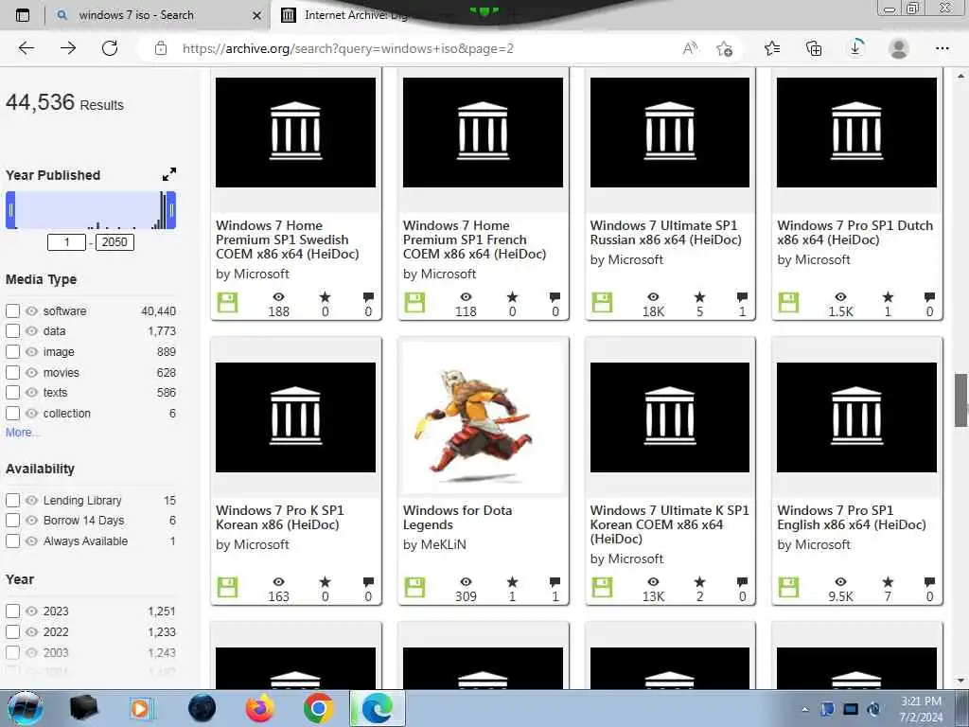969x727 pixels.
Task: Open the Dota Legends character thumbnail
Action: pyautogui.click(x=483, y=417)
